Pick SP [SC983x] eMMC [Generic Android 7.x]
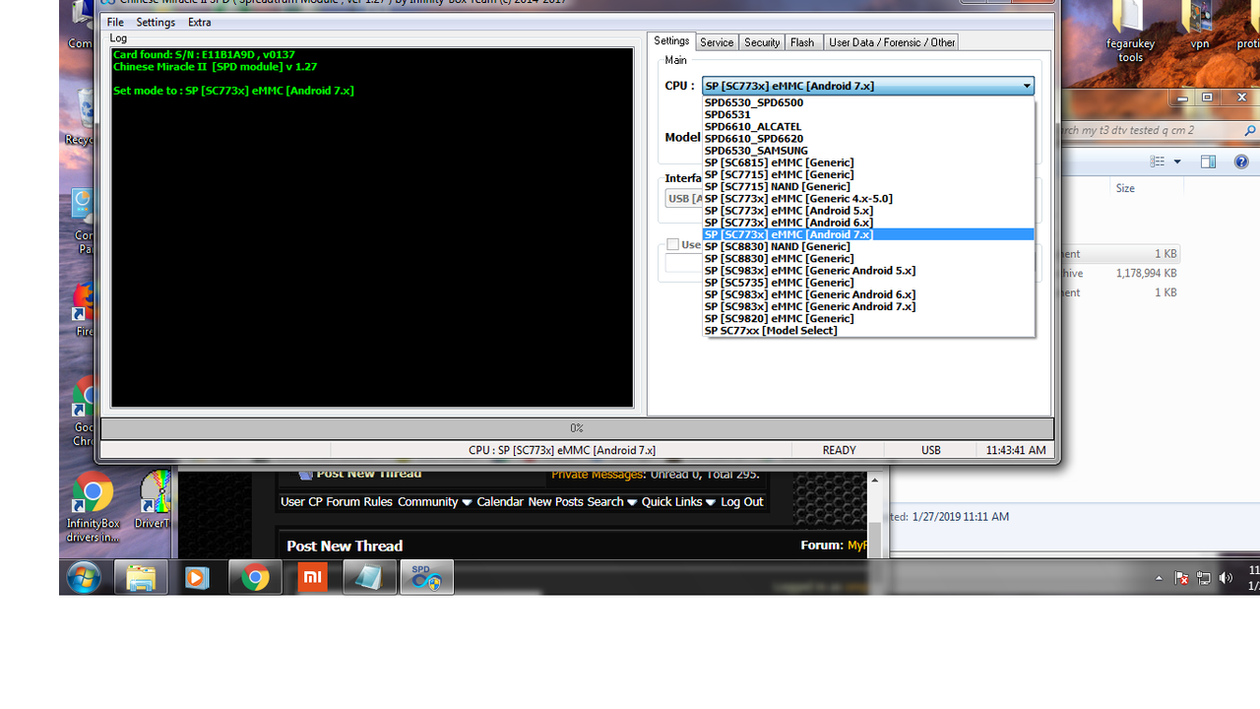Image resolution: width=1260 pixels, height=709 pixels. click(x=868, y=306)
